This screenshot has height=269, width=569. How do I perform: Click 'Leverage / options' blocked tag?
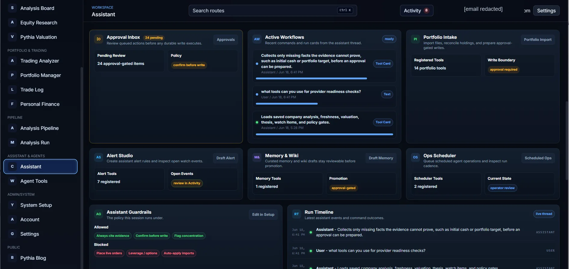coord(143,253)
